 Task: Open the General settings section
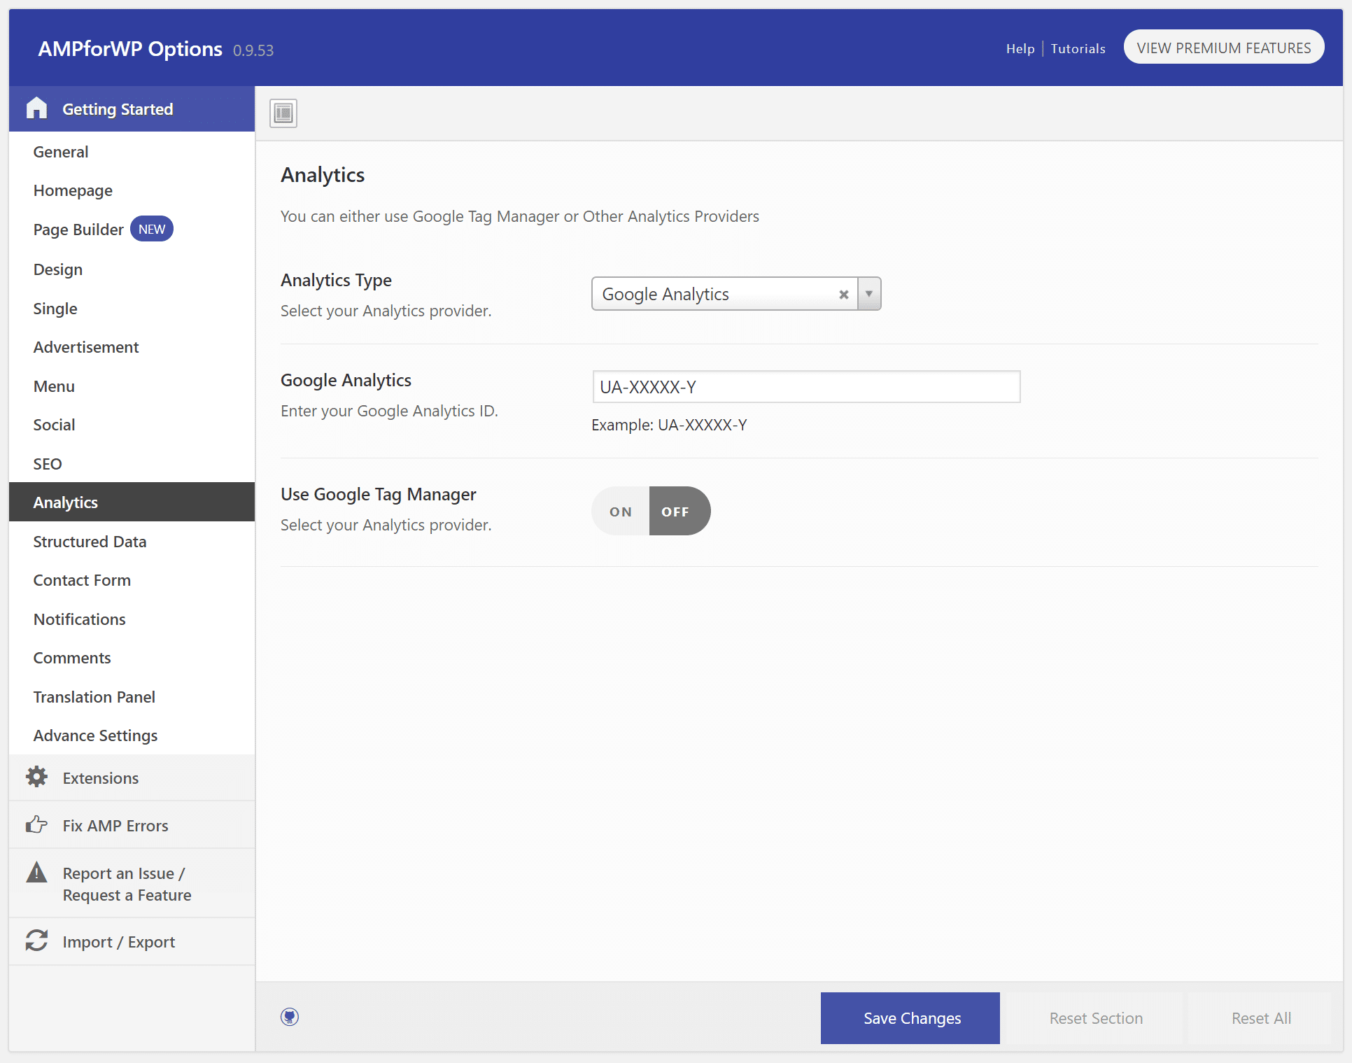[132, 152]
